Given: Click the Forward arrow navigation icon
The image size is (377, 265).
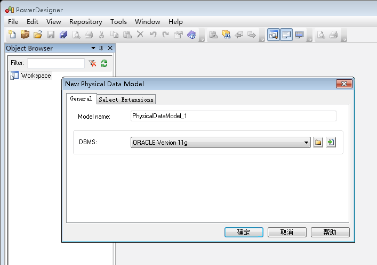Looking at the screenshot, I should [x=252, y=35].
